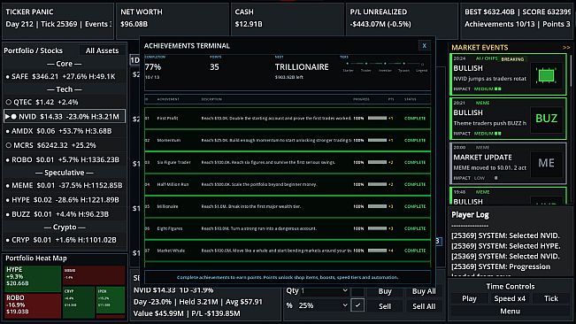Select the 1D chart timeframe tab
576x324 pixels.
pos(134,60)
